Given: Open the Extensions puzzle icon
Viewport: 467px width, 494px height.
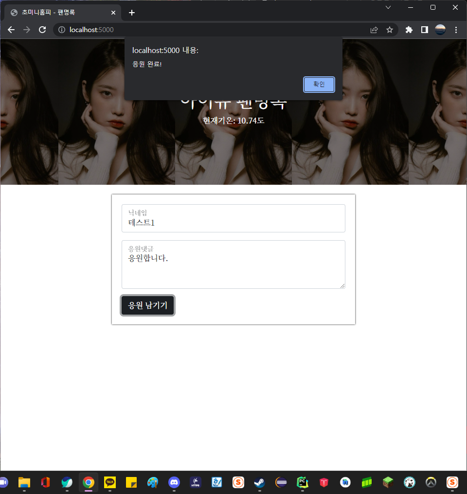Looking at the screenshot, I should (409, 30).
